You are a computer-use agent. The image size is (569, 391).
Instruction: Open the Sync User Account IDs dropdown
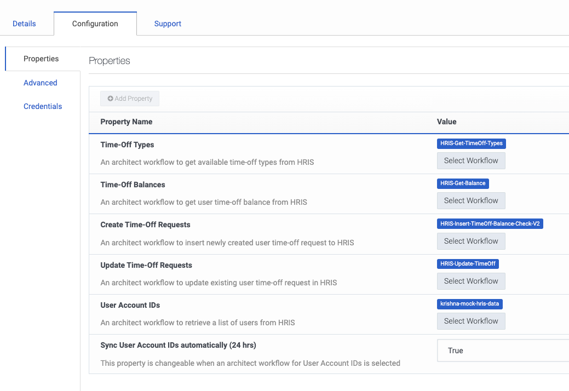[x=503, y=350]
